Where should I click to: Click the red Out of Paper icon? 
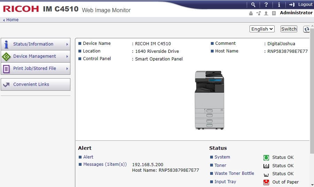click(266, 182)
